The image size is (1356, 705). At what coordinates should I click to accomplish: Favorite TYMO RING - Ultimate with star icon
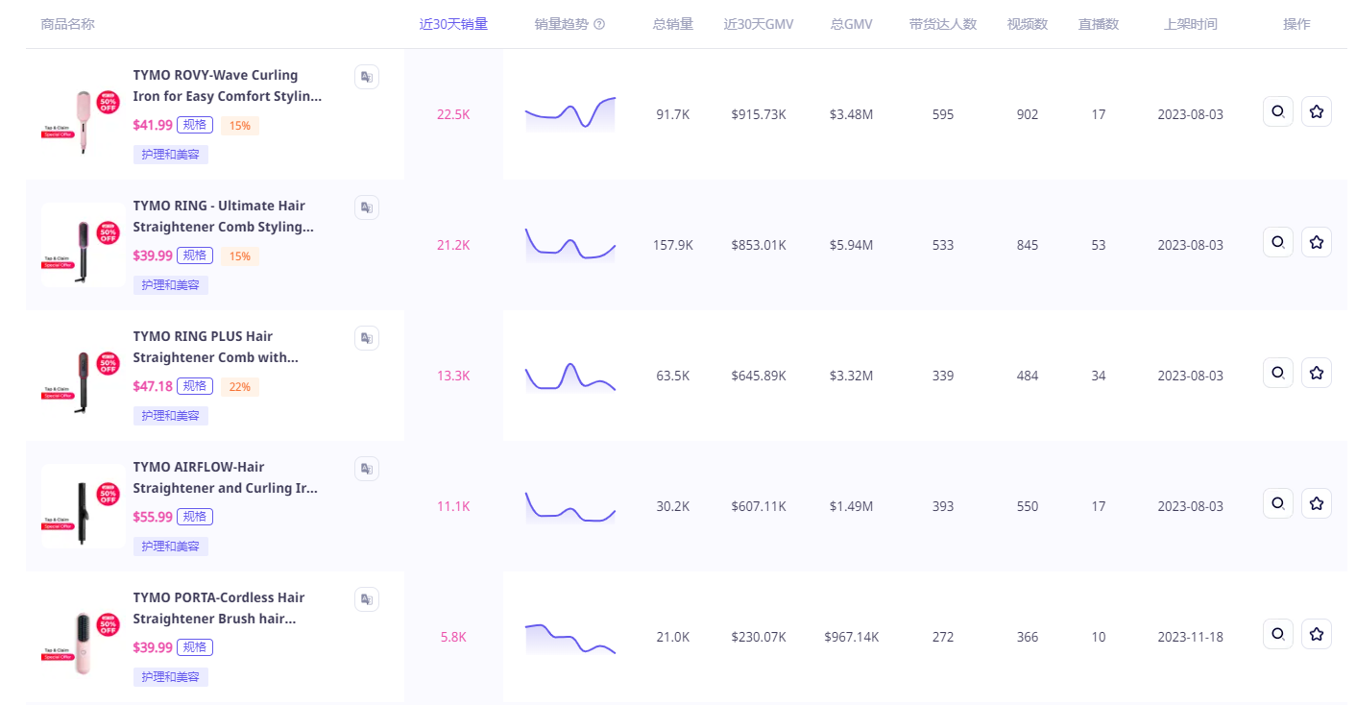pyautogui.click(x=1317, y=242)
